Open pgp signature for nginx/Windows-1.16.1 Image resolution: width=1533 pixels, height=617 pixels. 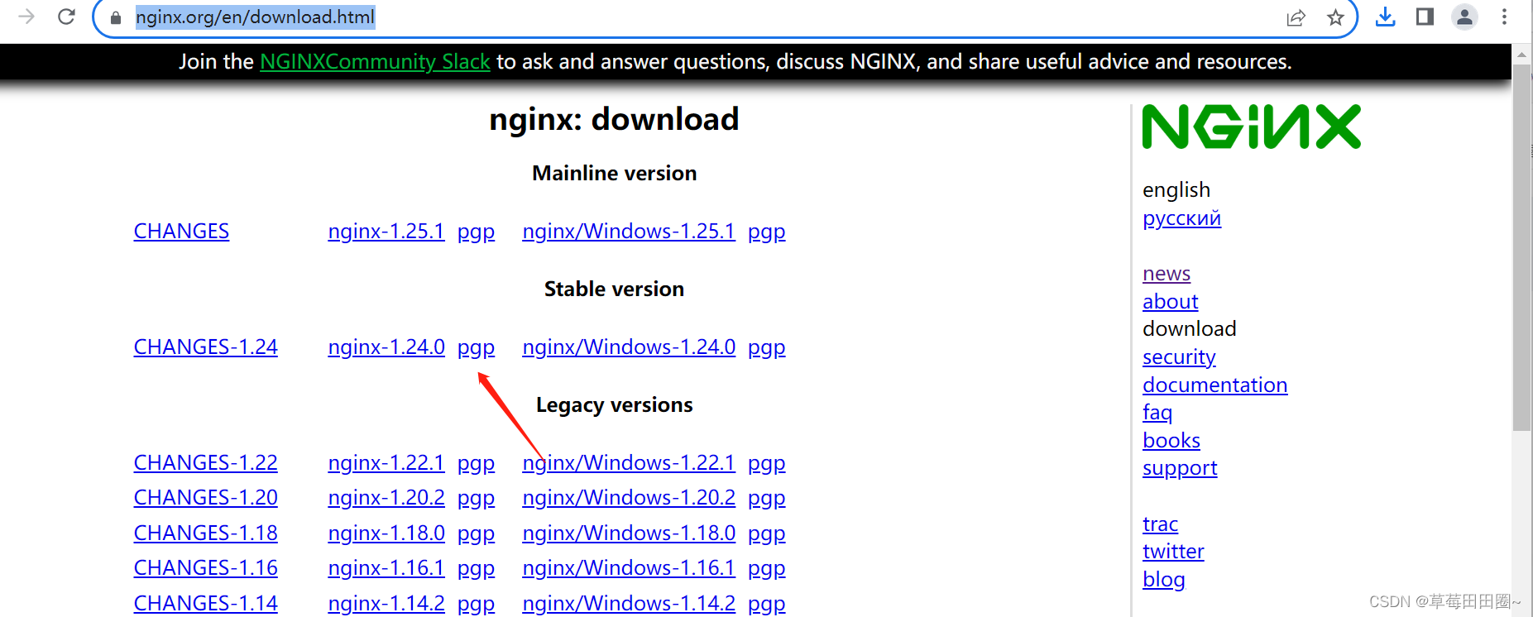(766, 569)
